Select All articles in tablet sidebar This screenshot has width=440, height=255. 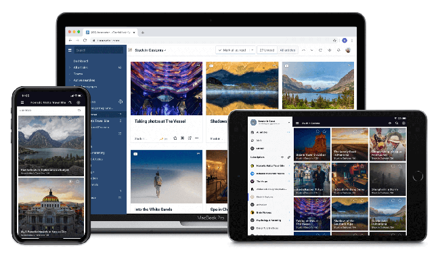(270, 132)
